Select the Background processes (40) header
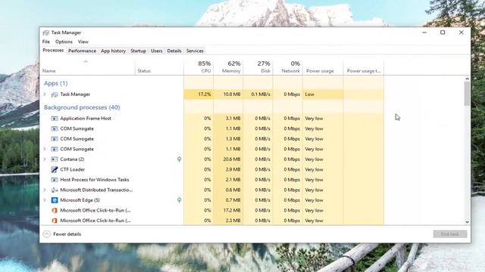Viewport: 485px width, 272px height. 82,107
